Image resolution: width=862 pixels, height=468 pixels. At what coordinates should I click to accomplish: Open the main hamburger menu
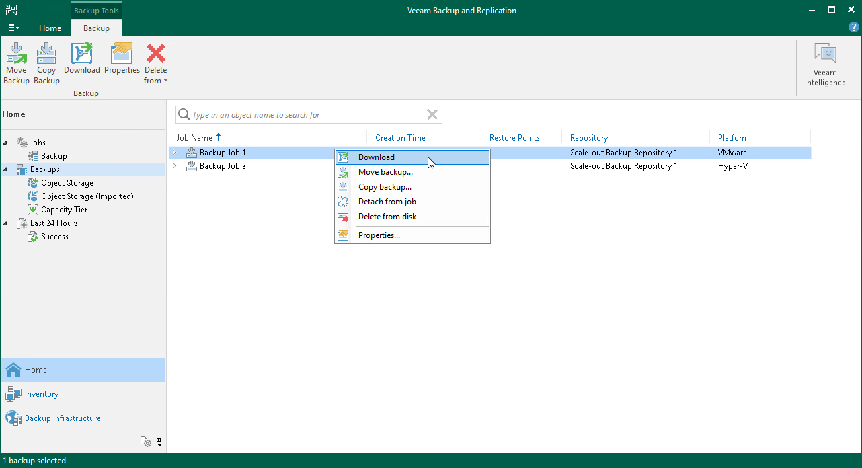pyautogui.click(x=13, y=28)
